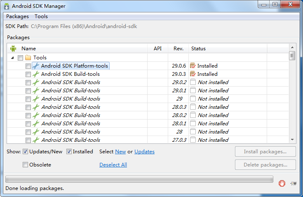
Task: Click wrench icon for Build-tools rev 28
Action: pos(36,132)
